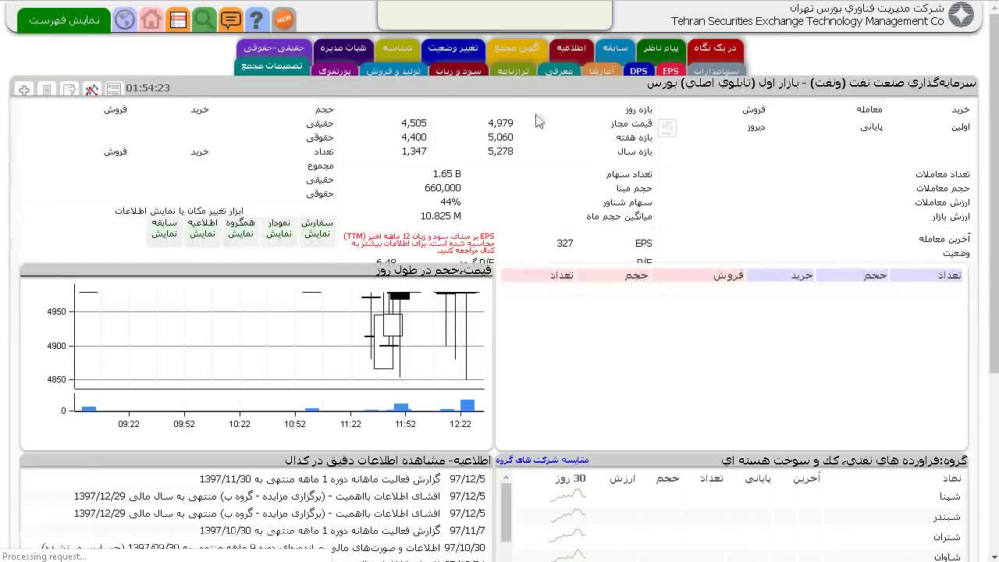
Task: Open the سابقه tab
Action: click(x=615, y=48)
